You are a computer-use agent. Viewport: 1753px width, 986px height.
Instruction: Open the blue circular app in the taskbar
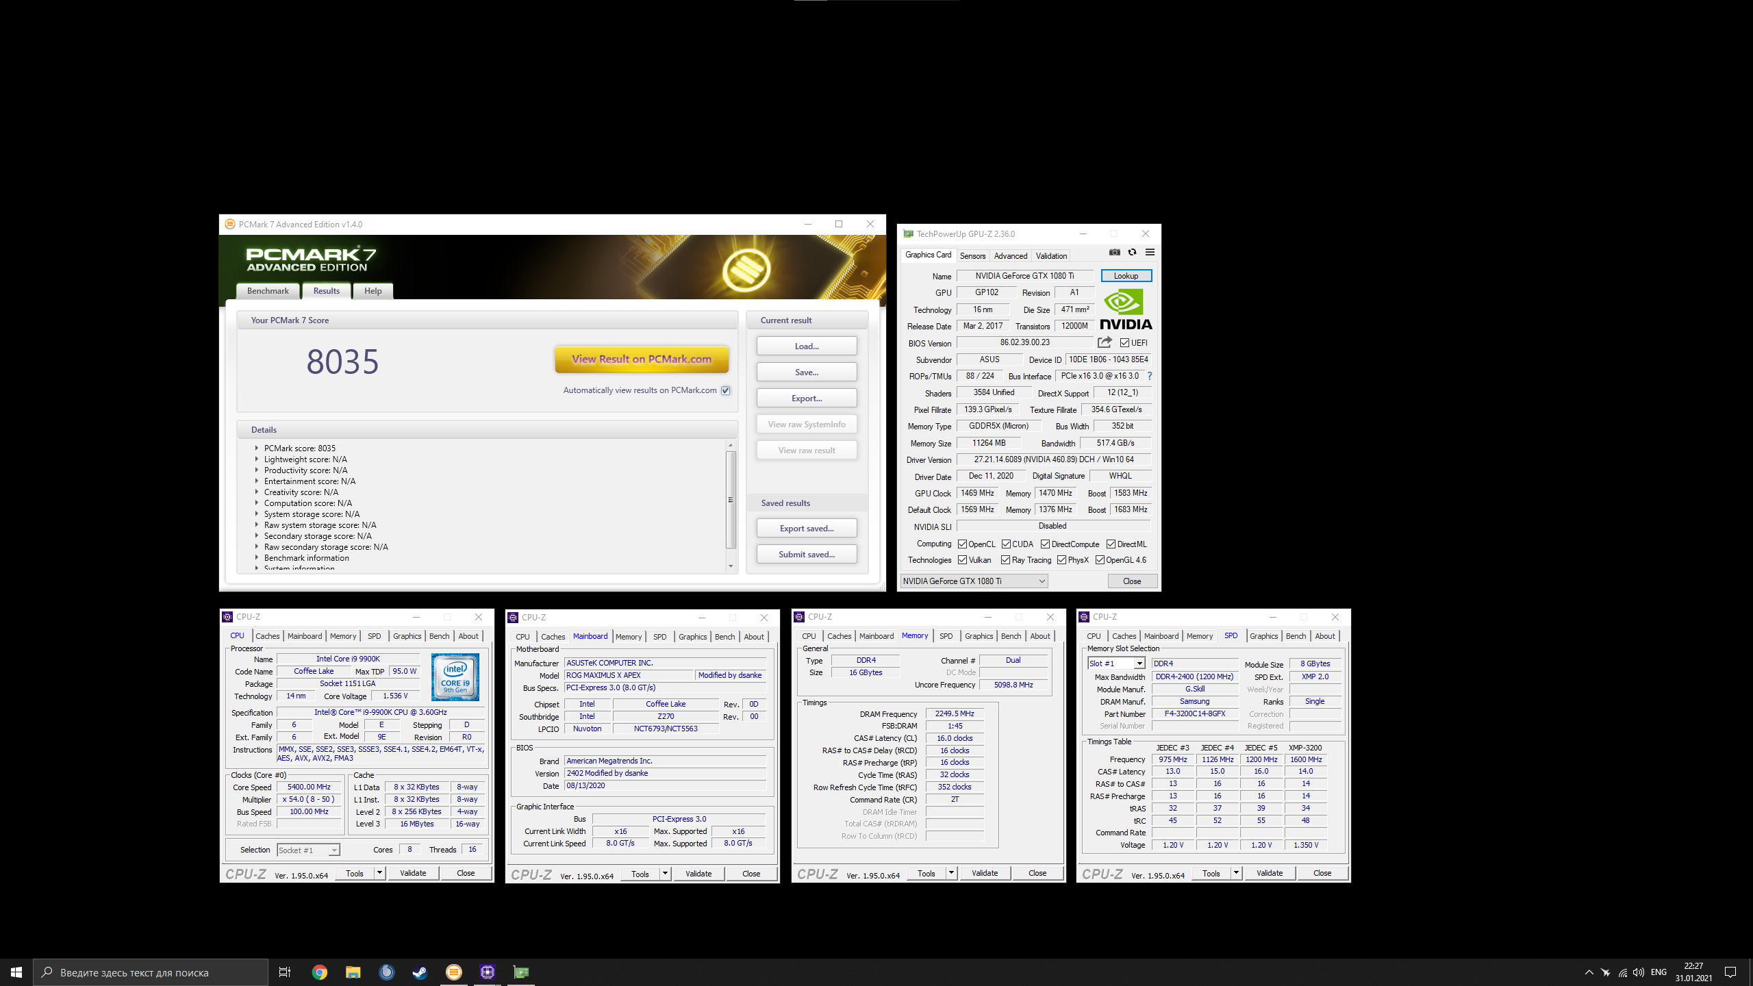[386, 972]
